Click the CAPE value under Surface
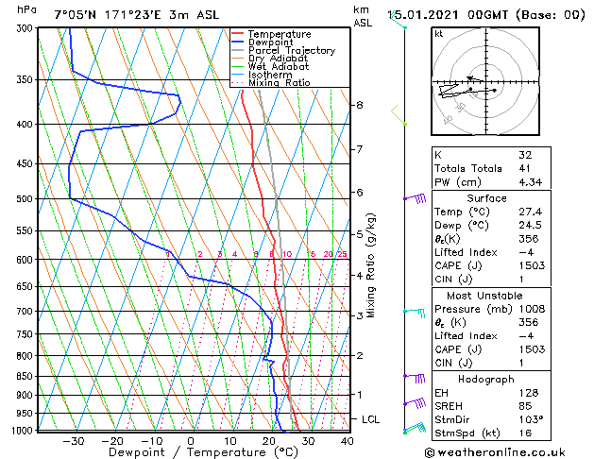 (x=532, y=265)
